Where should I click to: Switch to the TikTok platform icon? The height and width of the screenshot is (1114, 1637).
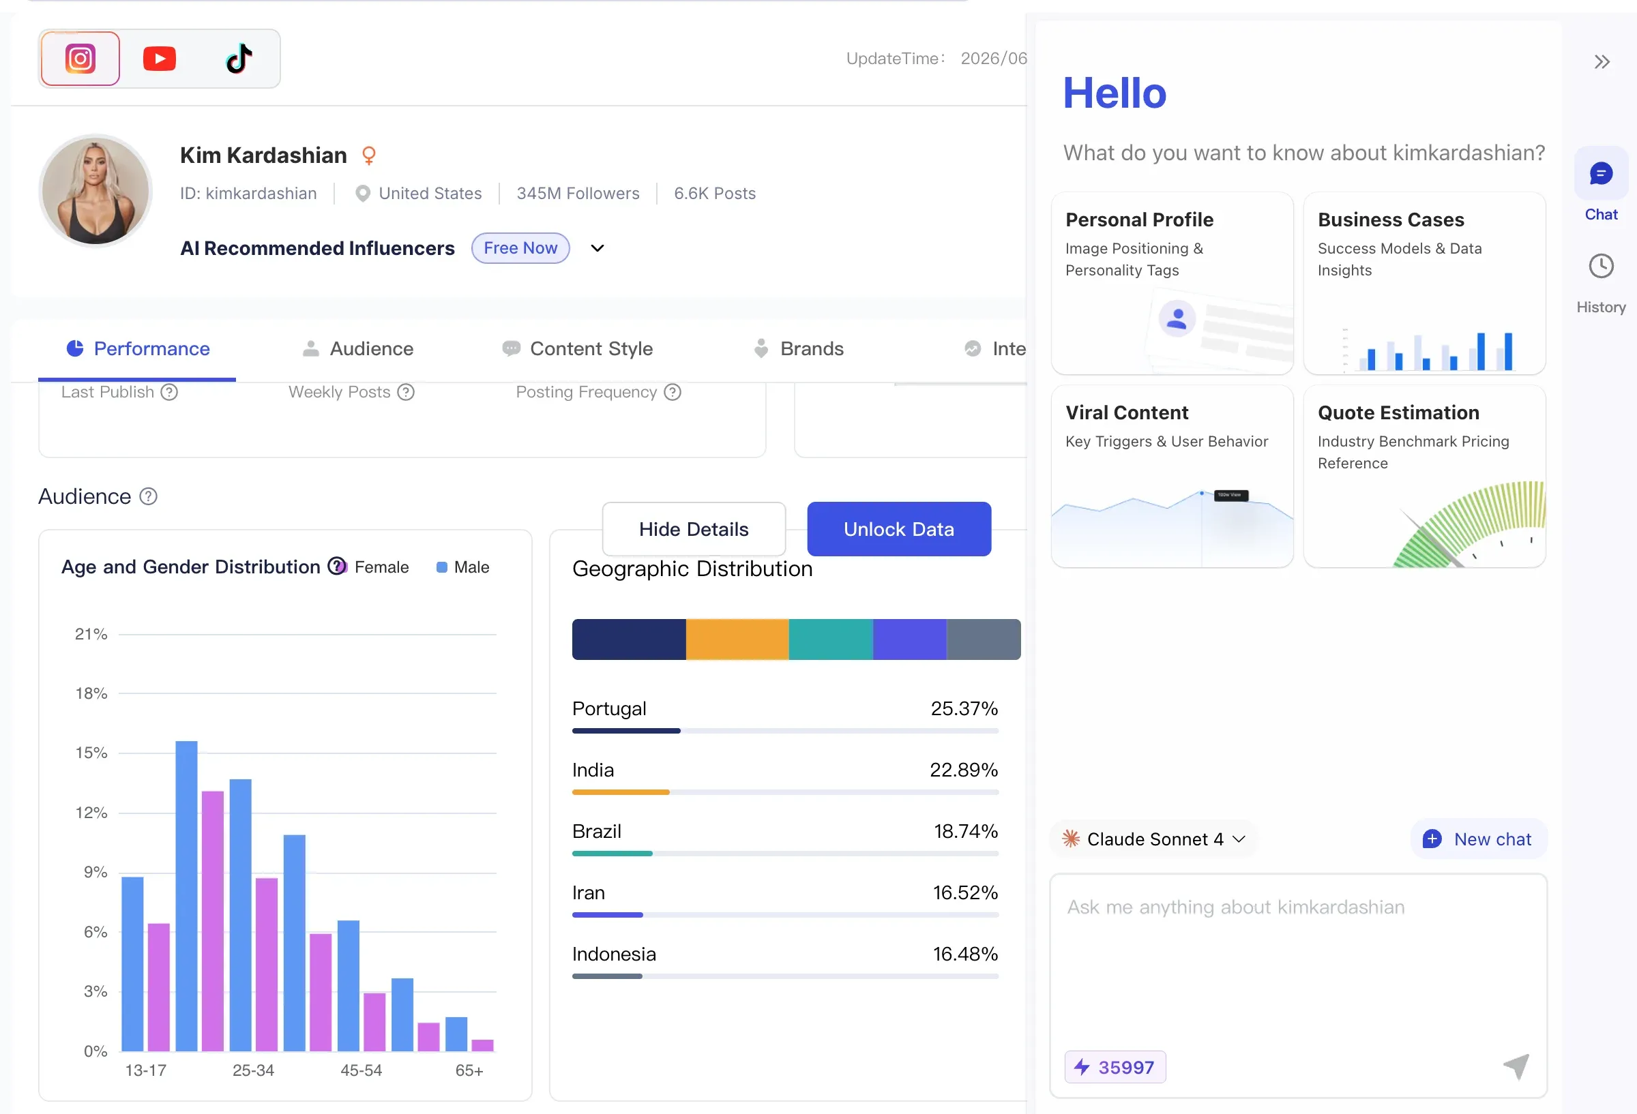(x=239, y=59)
